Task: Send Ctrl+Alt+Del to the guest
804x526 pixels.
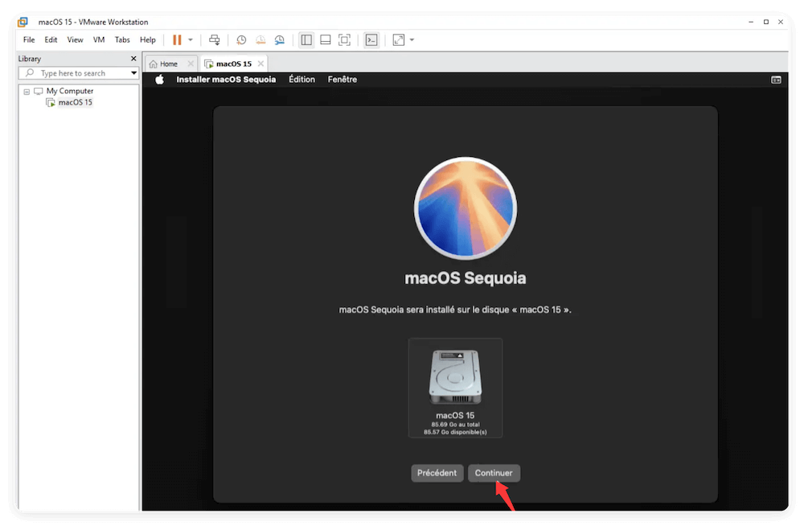Action: (215, 39)
